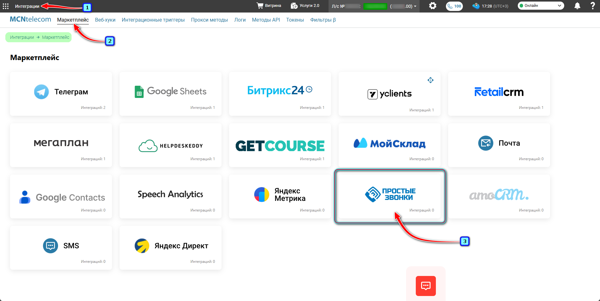Expand the Онлайн status dropdown
Viewport: 600px width, 301px height.
[x=541, y=6]
